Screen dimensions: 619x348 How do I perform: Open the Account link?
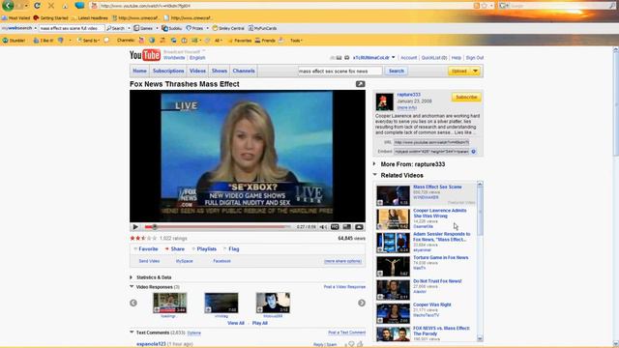pyautogui.click(x=408, y=58)
